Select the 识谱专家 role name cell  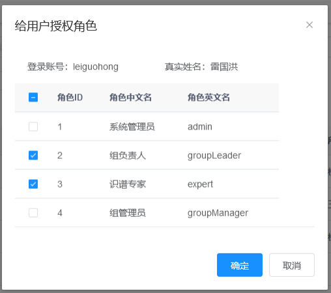pos(128,184)
